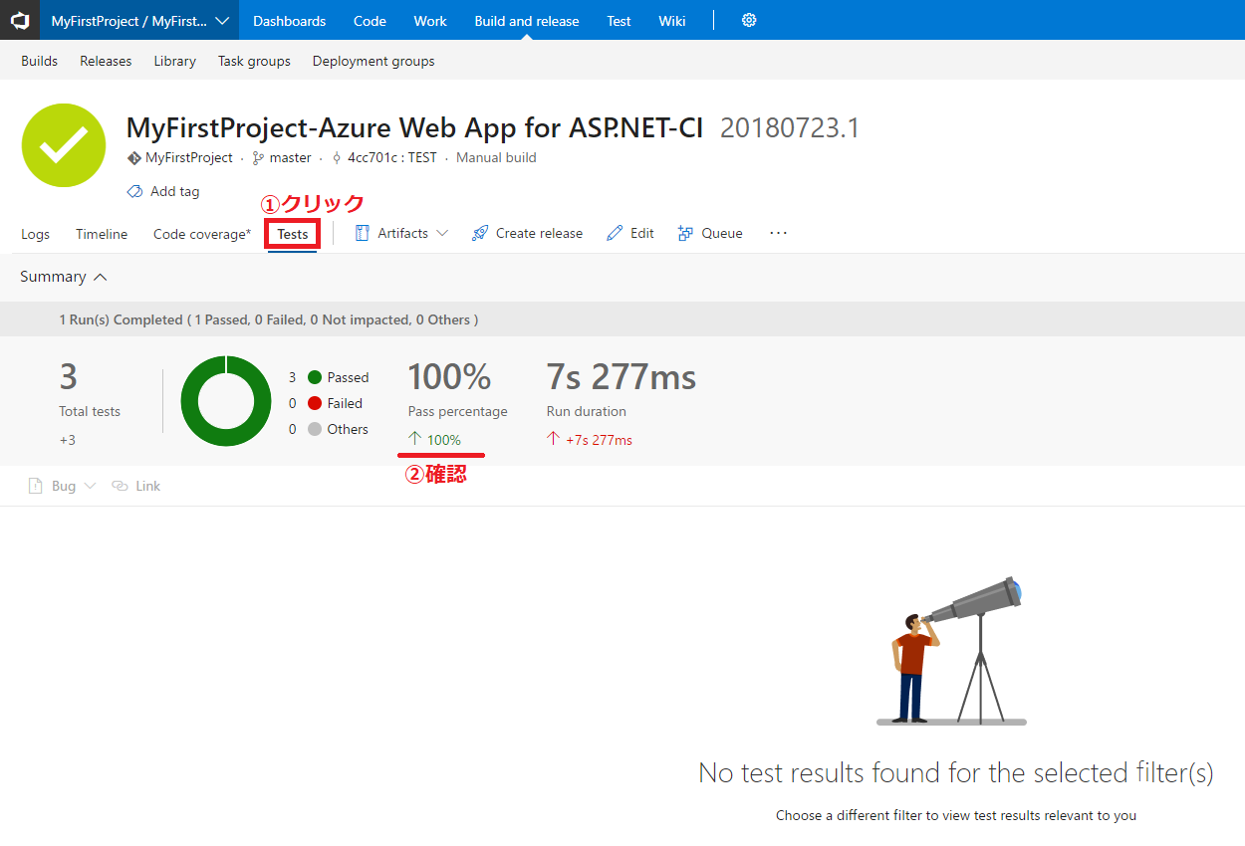Open the Wiki hub
The width and height of the screenshot is (1245, 846).
(672, 20)
